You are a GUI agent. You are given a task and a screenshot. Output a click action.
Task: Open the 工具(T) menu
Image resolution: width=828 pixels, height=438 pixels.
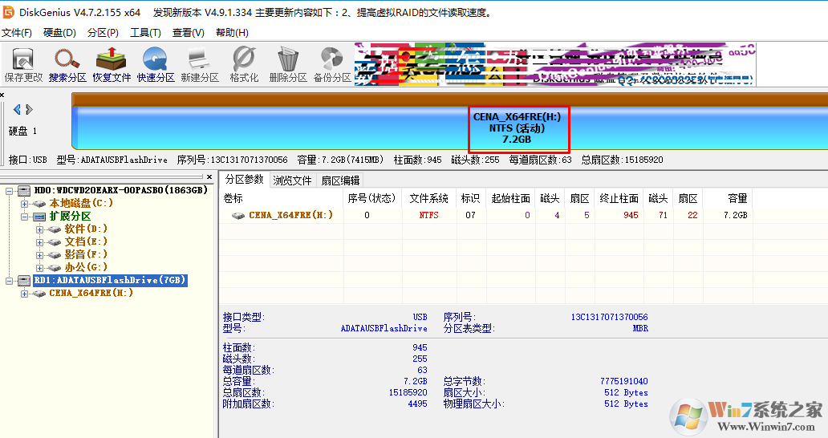[145, 33]
